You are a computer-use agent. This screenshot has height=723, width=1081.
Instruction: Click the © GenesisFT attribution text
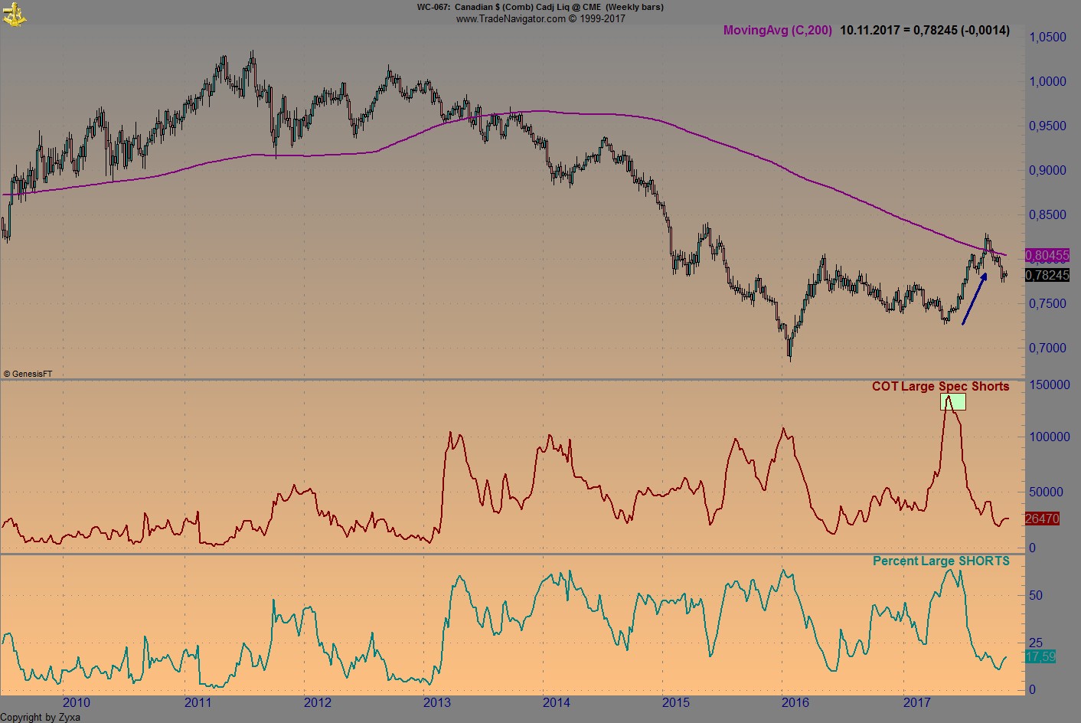click(28, 373)
